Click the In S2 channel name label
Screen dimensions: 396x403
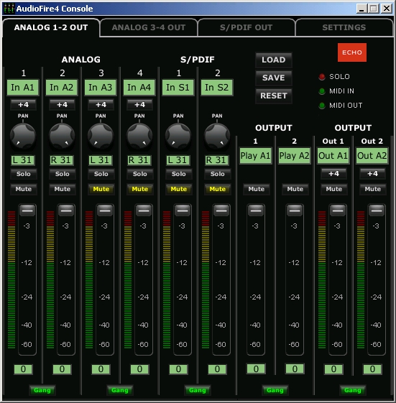click(216, 88)
